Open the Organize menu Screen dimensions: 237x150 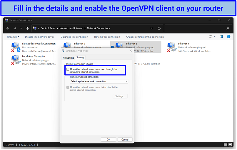click(13, 37)
